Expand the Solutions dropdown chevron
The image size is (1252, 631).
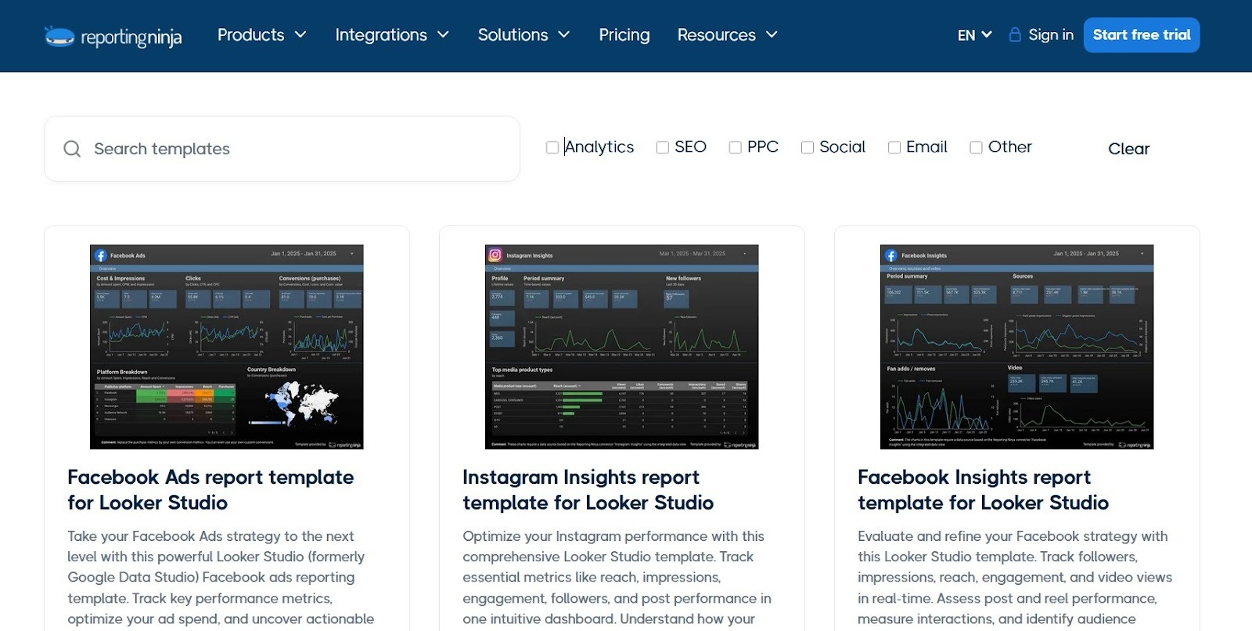coord(564,35)
